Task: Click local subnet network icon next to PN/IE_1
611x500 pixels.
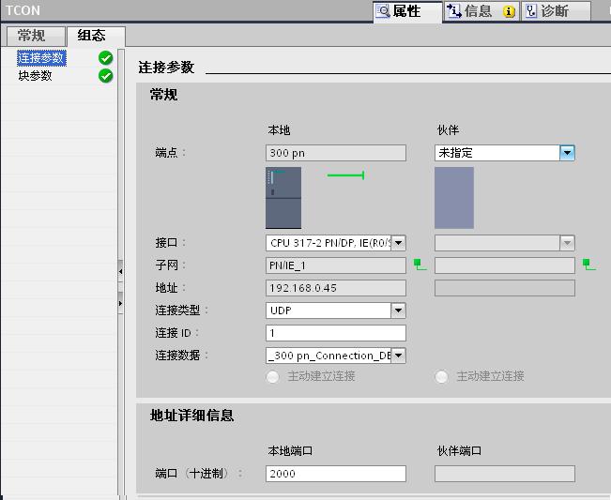Action: pyautogui.click(x=420, y=265)
